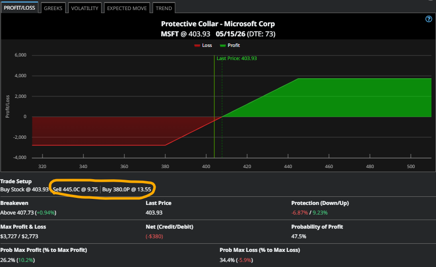Click the 34.4% max loss probability value

227,260
